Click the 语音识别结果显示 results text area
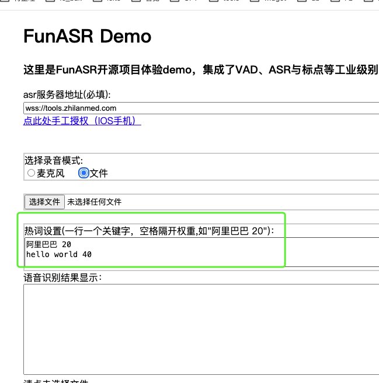The image size is (379, 383). click(x=201, y=329)
